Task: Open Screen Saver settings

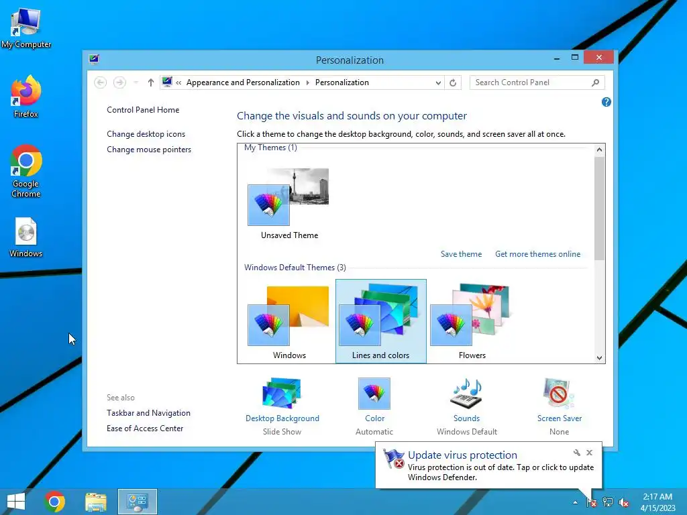Action: (559, 406)
